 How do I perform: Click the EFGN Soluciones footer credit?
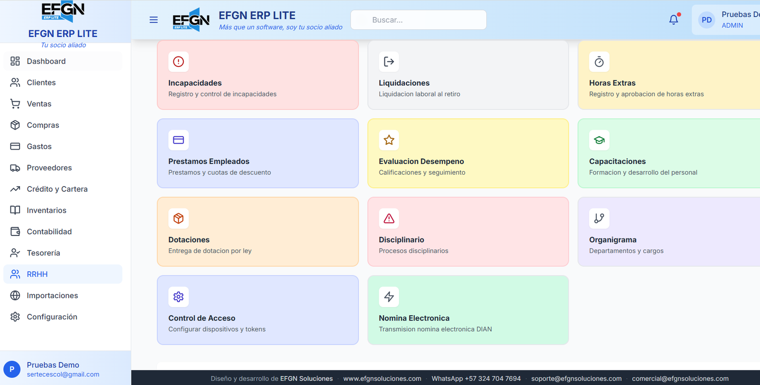(x=306, y=378)
